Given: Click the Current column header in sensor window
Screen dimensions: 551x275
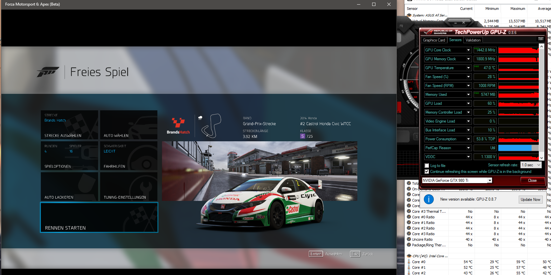Looking at the screenshot, I should 466,9.
